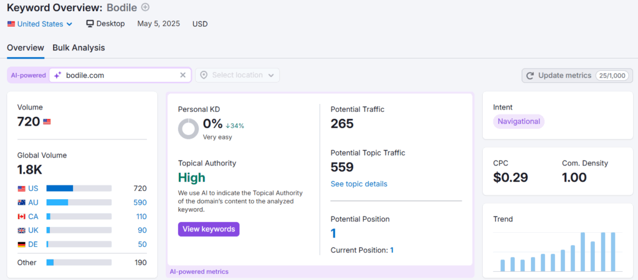
Task: Click the 25/1,000 usage counter badge
Action: point(612,75)
